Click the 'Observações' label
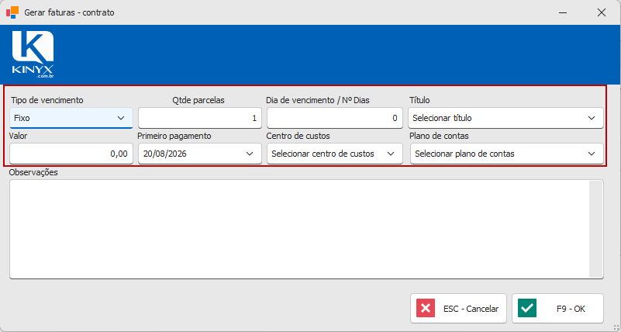Image resolution: width=621 pixels, height=332 pixels. point(33,172)
